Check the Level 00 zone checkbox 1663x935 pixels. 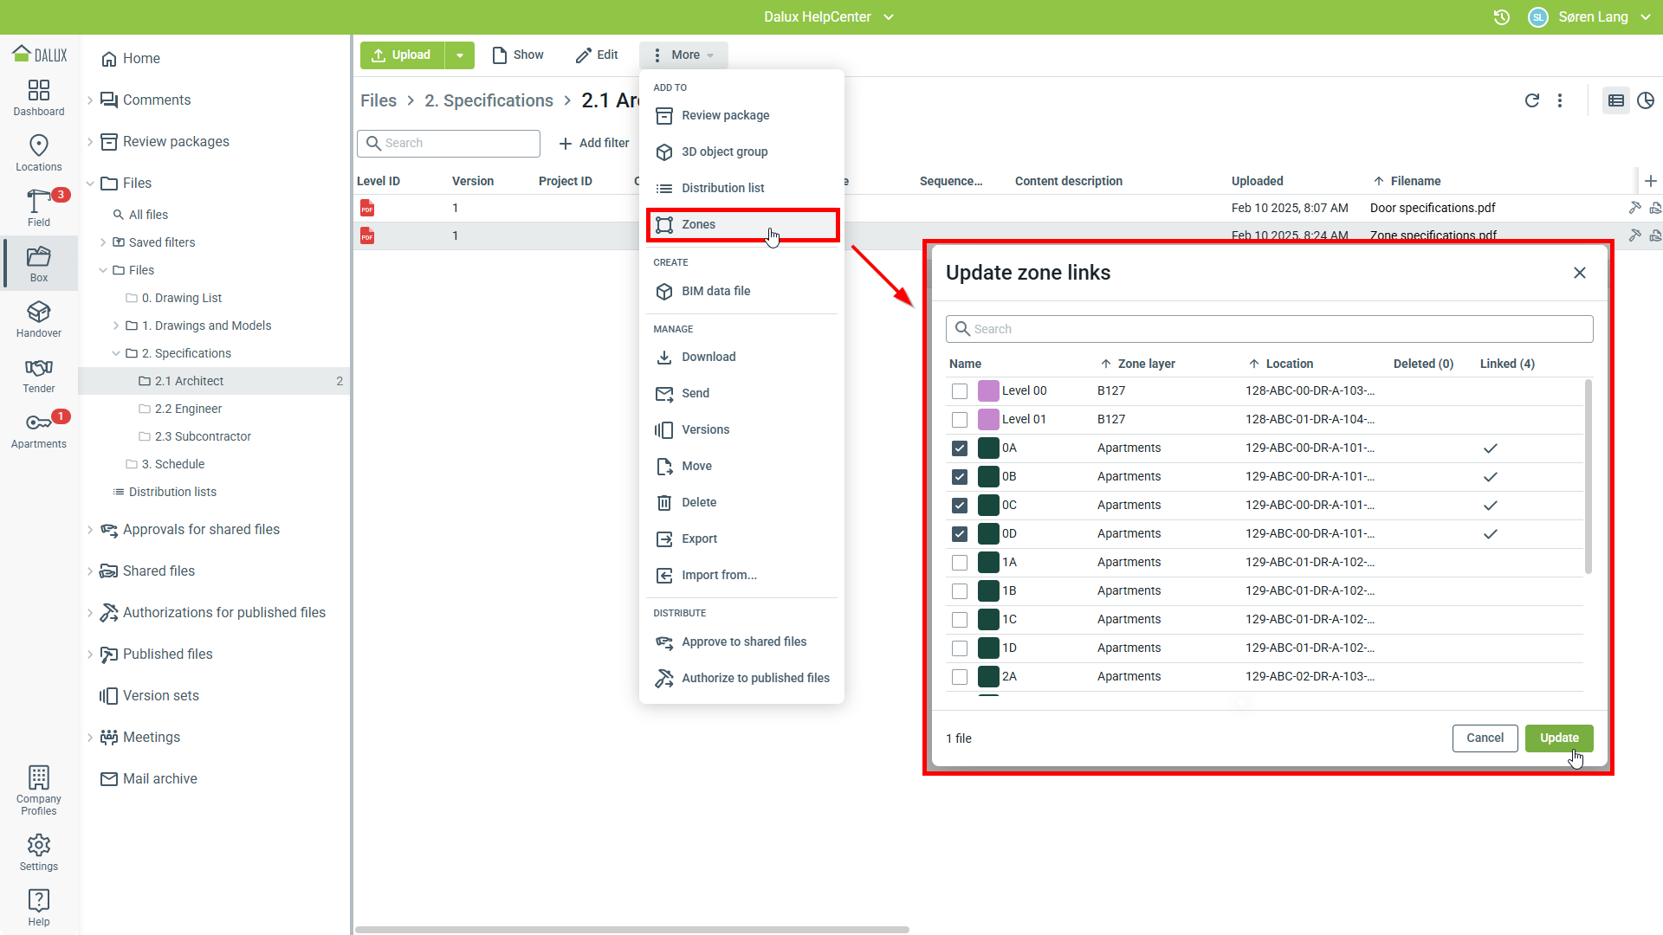point(959,391)
